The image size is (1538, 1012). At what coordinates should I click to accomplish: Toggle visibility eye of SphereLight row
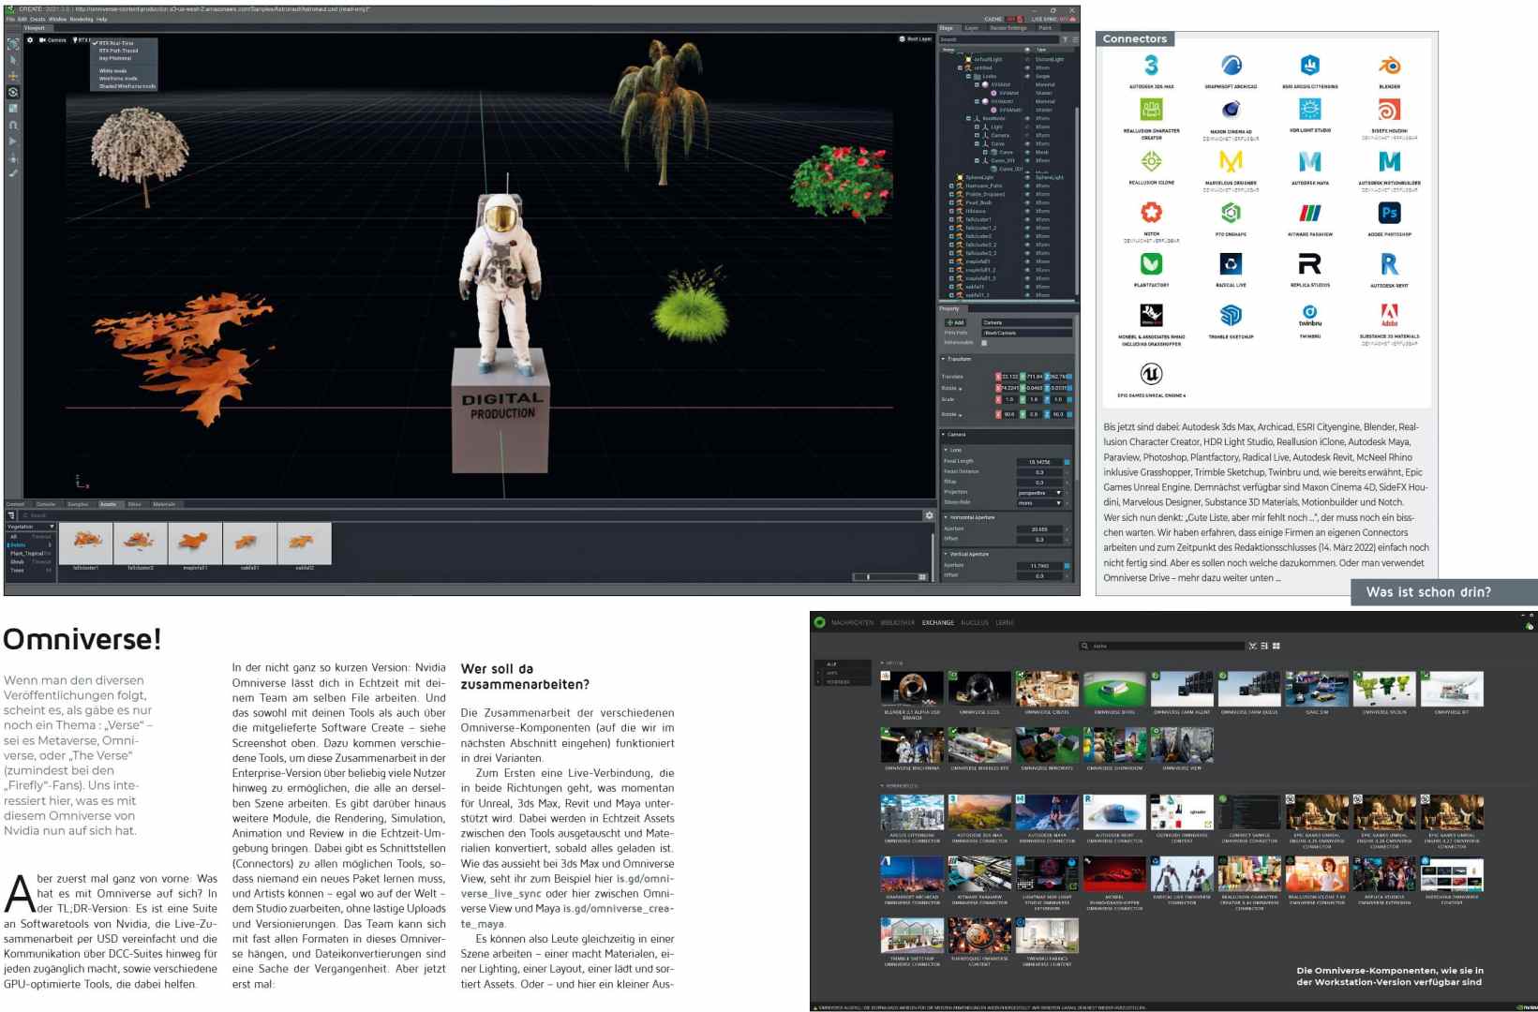coord(1027,177)
